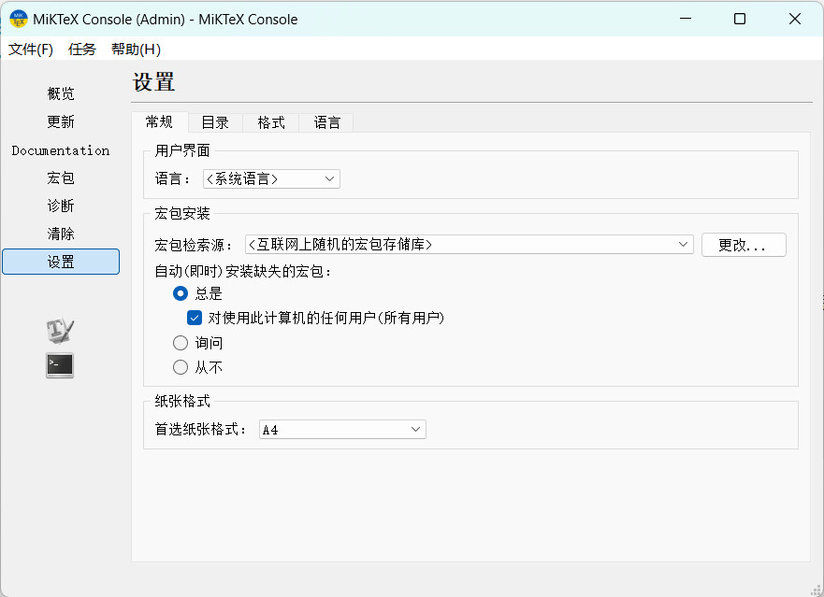
Task: Select the 总是 (Always) radio option
Action: click(181, 293)
